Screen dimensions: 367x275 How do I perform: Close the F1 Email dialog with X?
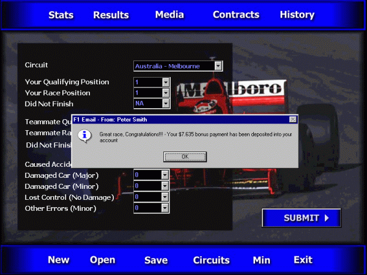coord(292,119)
